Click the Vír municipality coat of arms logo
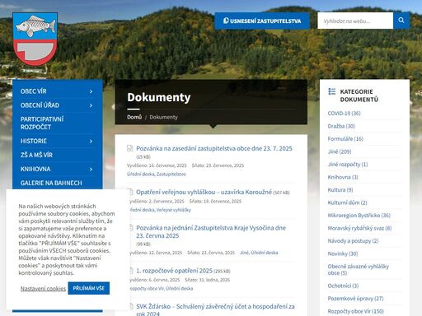The width and height of the screenshot is (422, 316). click(35, 39)
